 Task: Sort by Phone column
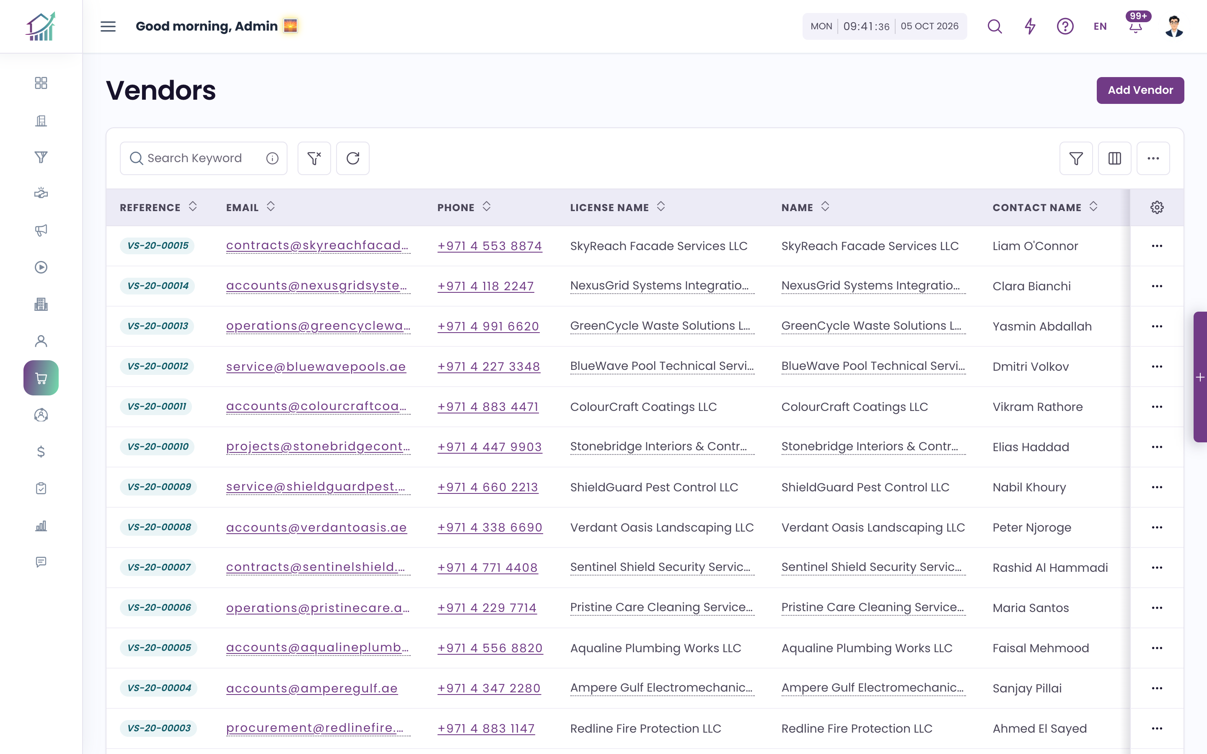coord(487,207)
